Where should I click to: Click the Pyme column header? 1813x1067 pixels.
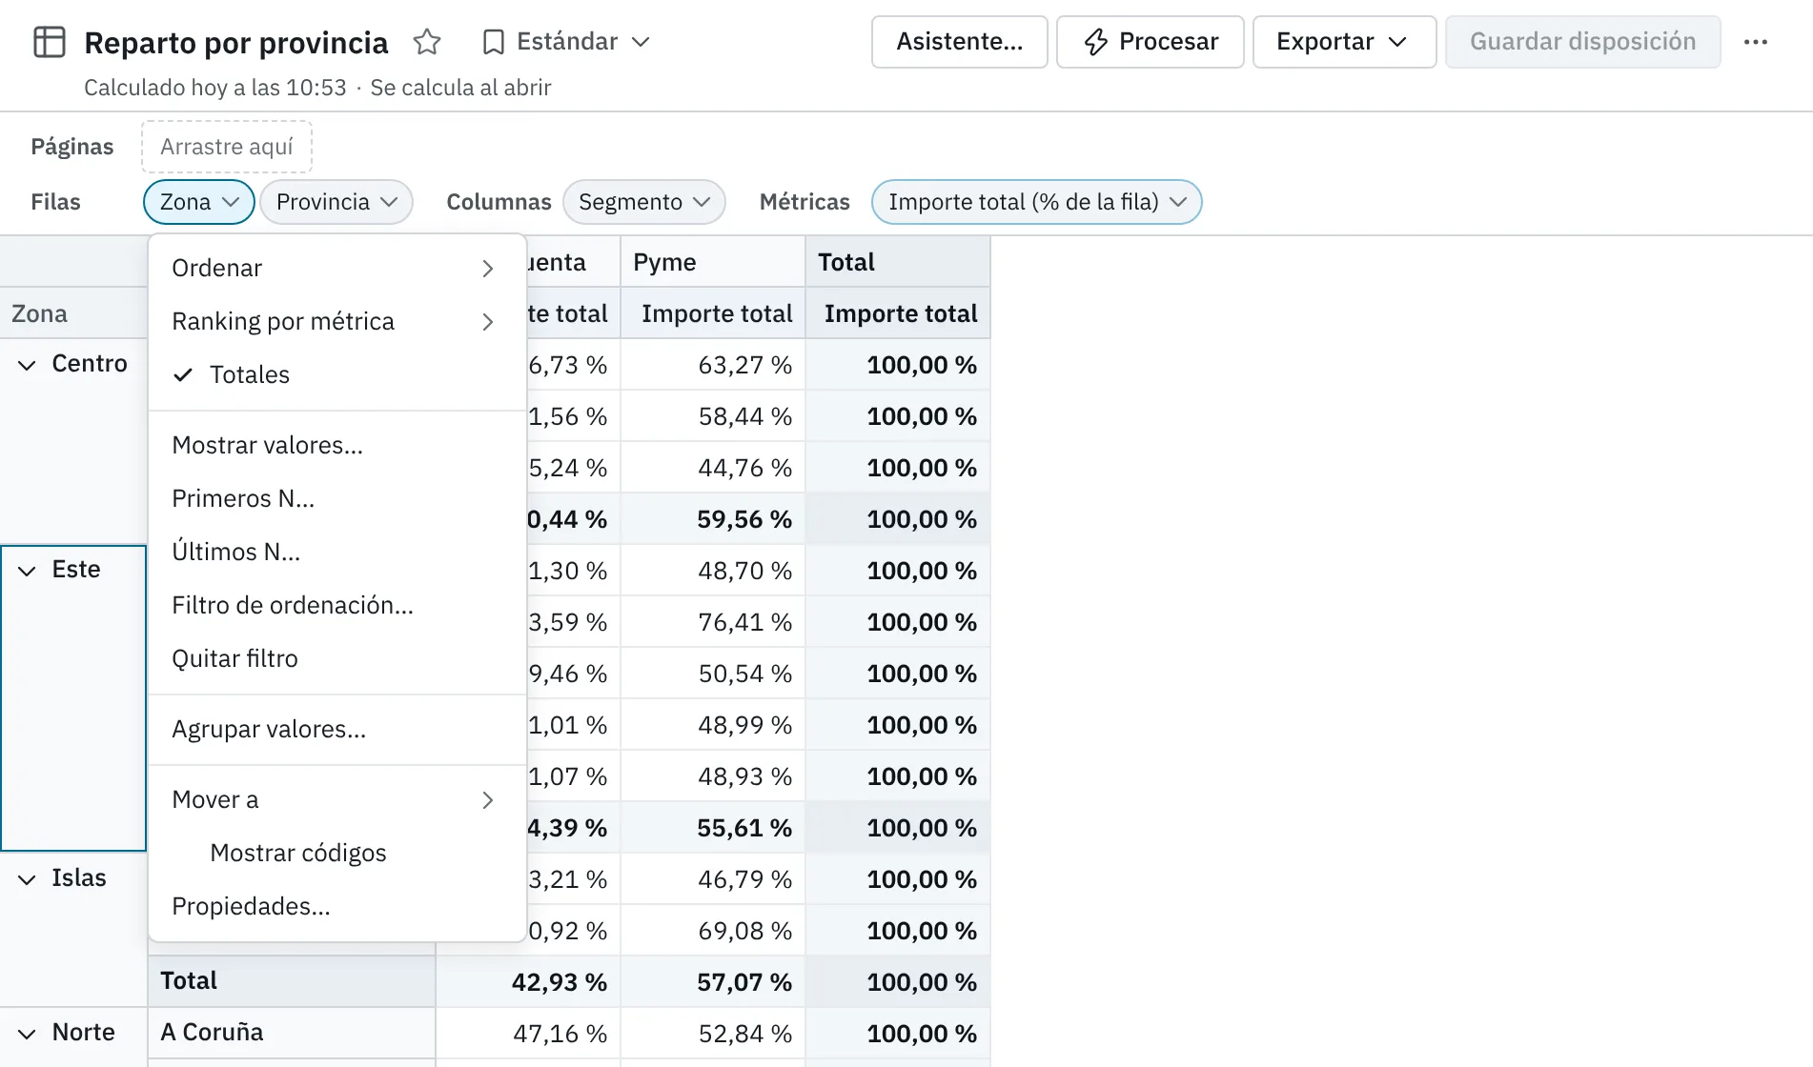click(713, 262)
